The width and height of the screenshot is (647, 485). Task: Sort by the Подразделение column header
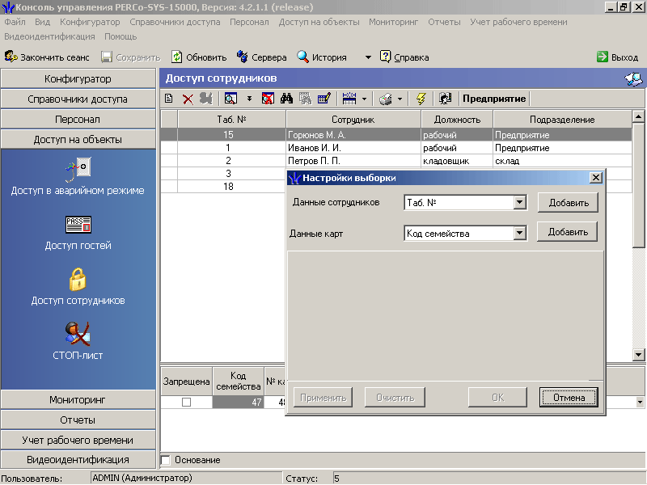[x=562, y=119]
